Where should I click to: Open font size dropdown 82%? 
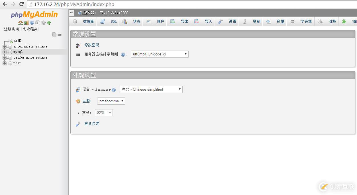click(104, 113)
